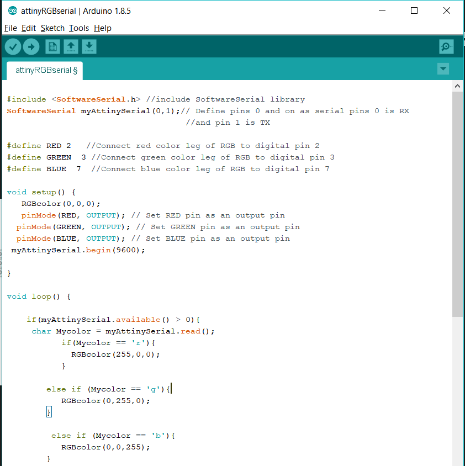
Task: Click the Upload arrow button
Action: click(x=31, y=47)
